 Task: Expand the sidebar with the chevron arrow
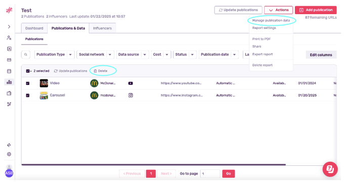pyautogui.click(x=9, y=27)
